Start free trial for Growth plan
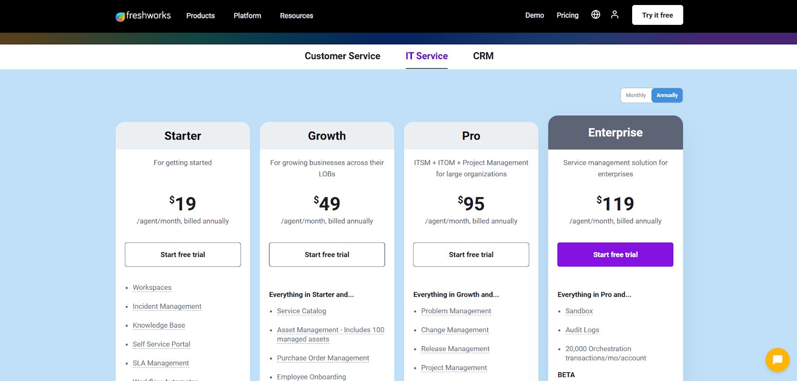This screenshot has height=381, width=797. (327, 254)
